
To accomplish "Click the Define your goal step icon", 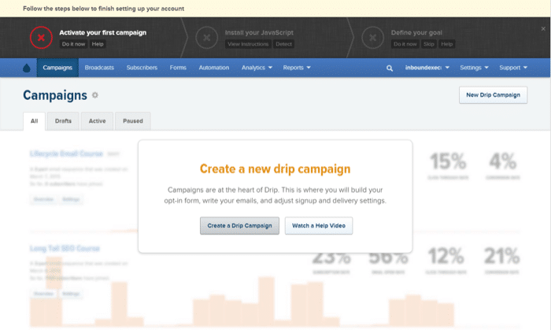I will point(371,38).
